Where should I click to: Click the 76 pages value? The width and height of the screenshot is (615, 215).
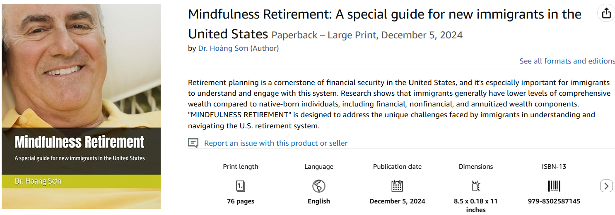[x=240, y=201]
